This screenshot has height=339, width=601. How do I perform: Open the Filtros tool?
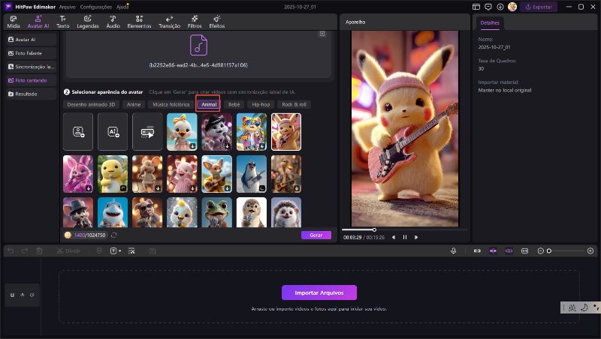tap(195, 22)
